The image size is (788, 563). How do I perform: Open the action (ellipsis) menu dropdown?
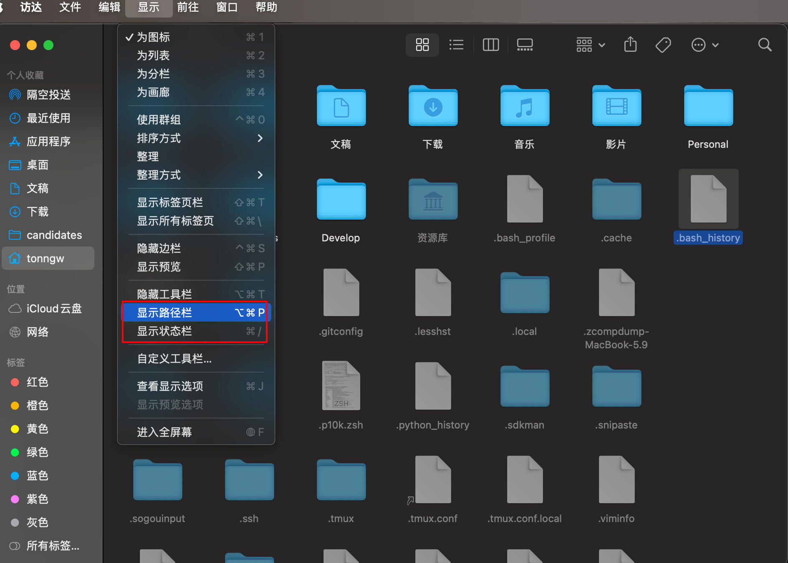point(705,45)
